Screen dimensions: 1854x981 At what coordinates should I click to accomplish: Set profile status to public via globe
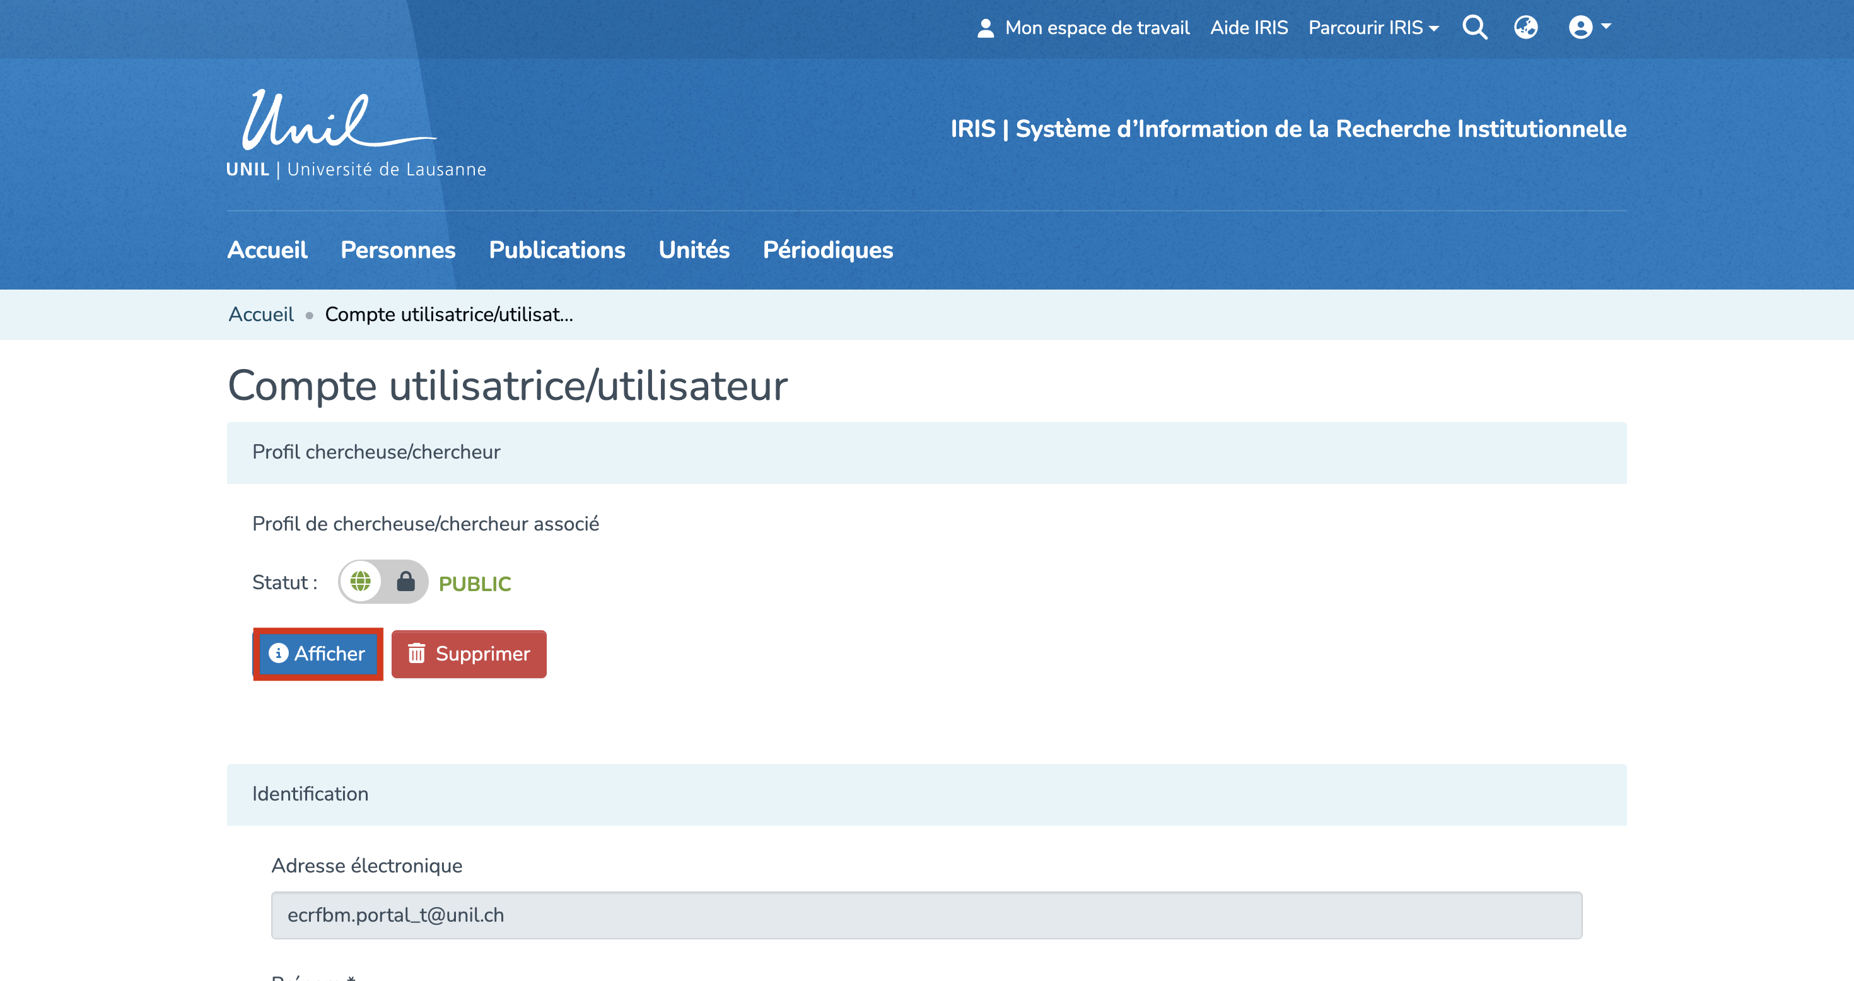pyautogui.click(x=361, y=581)
